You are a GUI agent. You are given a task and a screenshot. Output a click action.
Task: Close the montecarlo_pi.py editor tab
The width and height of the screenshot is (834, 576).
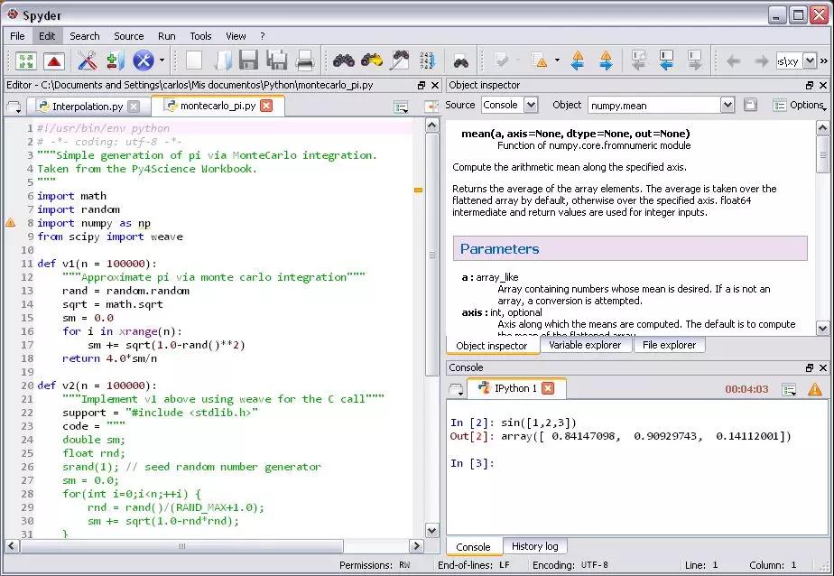coord(266,106)
